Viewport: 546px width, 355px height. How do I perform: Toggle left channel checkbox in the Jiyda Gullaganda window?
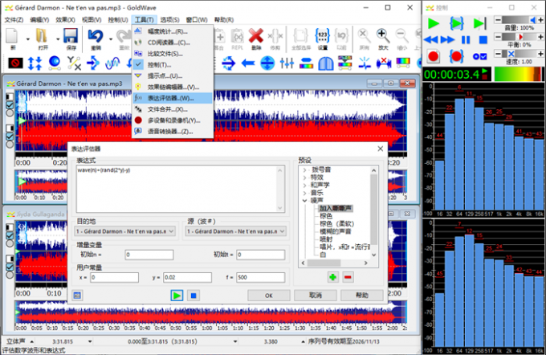coord(10,235)
